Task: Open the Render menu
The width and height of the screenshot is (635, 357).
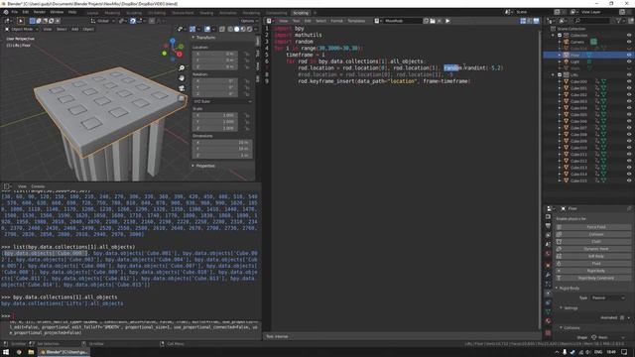Action: point(40,12)
